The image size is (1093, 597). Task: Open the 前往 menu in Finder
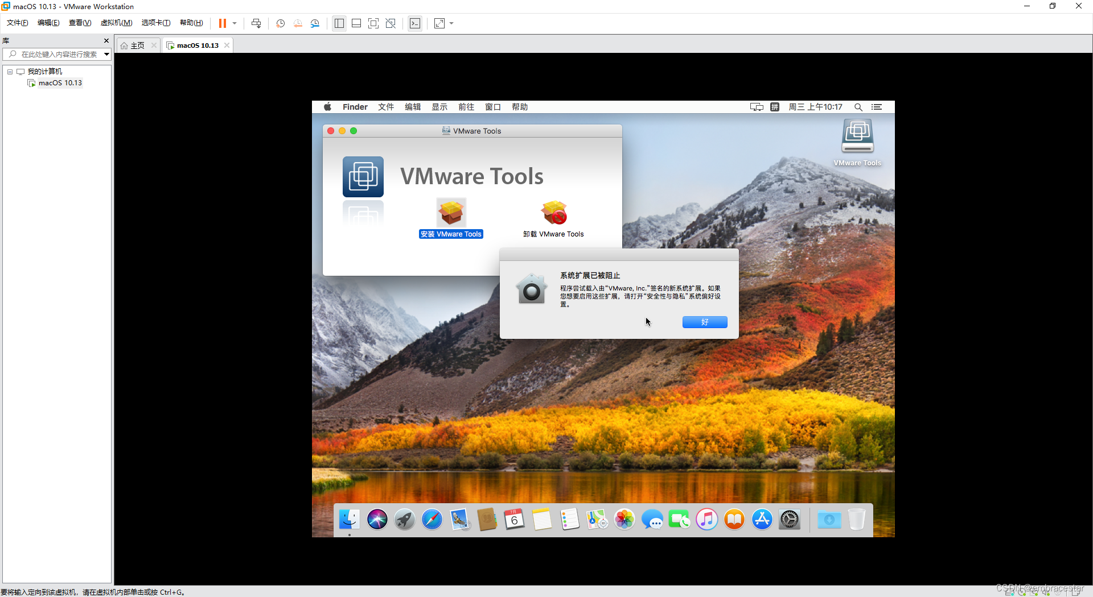466,107
